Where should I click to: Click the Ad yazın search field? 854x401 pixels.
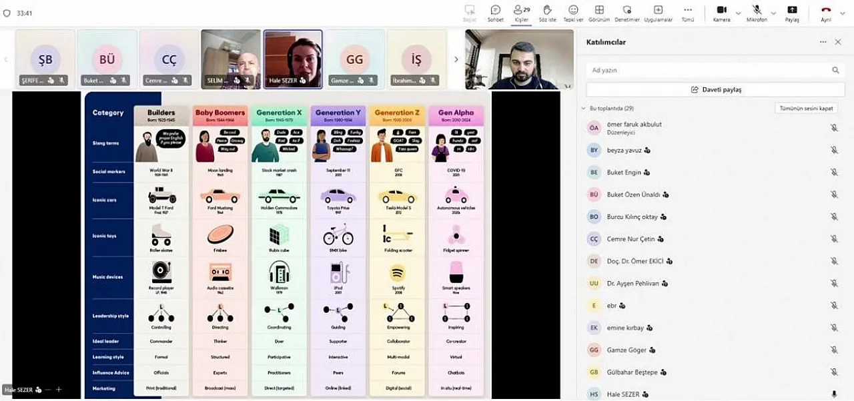[707, 70]
